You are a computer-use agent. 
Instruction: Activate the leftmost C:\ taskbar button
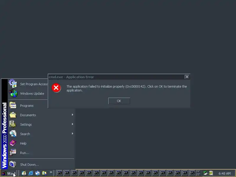[x=60, y=173]
